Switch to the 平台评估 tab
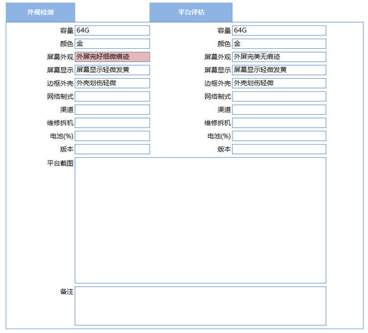 [x=191, y=12]
